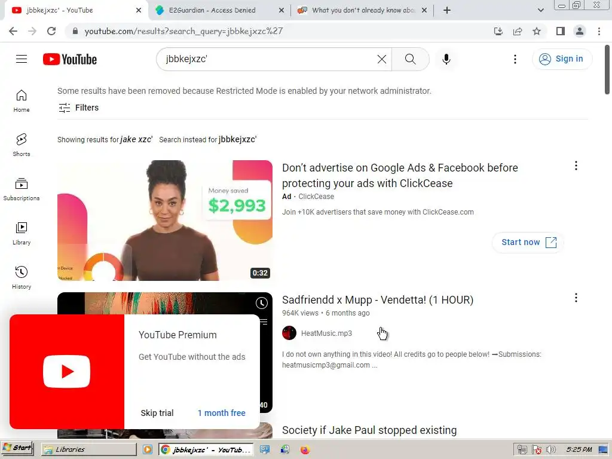Click the magnifying glass search button
Viewport: 612px width, 459px height.
(410, 59)
